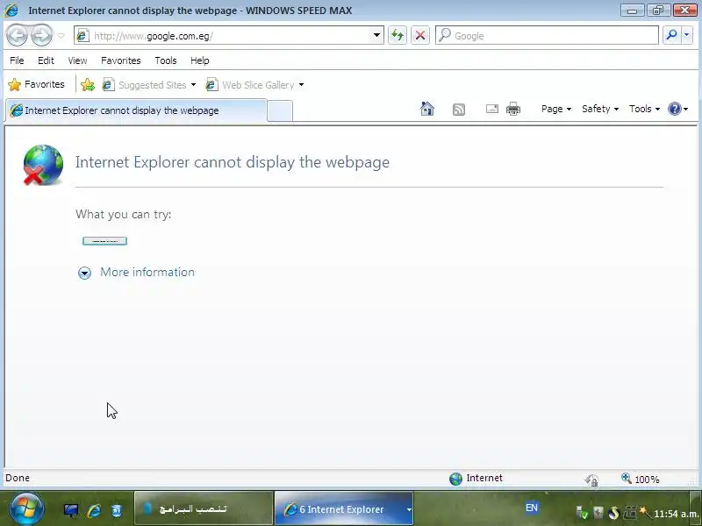Open the Help question mark button

677,109
